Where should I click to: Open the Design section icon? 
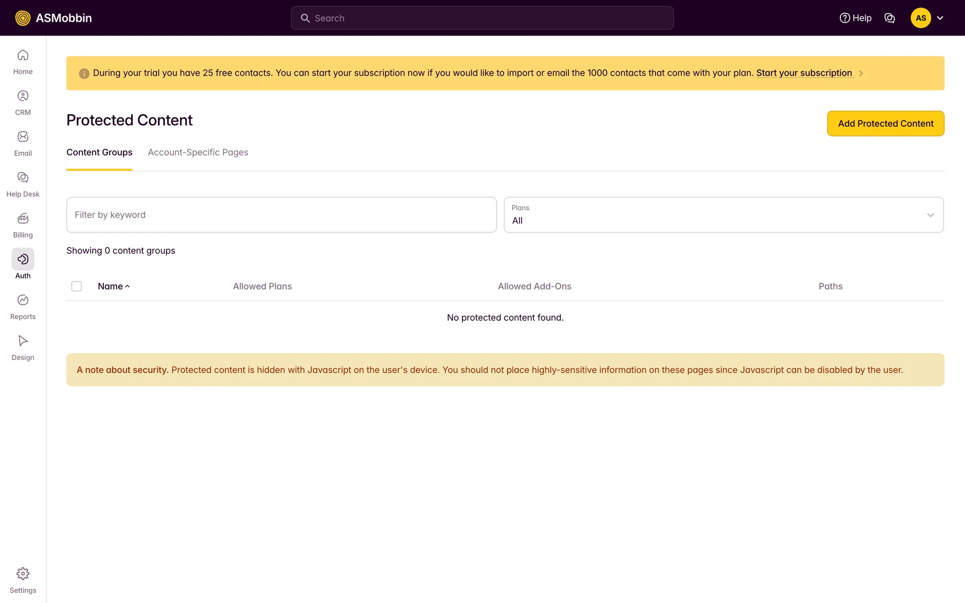point(23,348)
